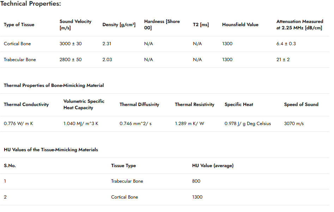Viewport: 334px width, 212px height.
Task: Select the Density [g/cm³] column header
Action: [x=119, y=24]
